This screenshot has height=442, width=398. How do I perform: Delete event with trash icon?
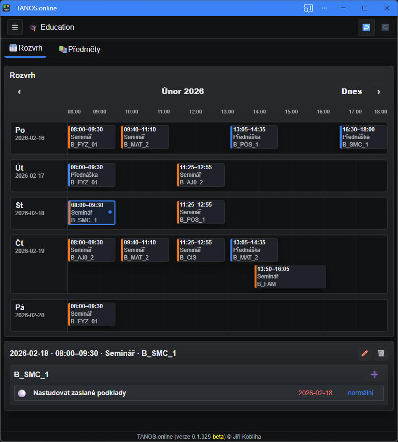click(381, 353)
